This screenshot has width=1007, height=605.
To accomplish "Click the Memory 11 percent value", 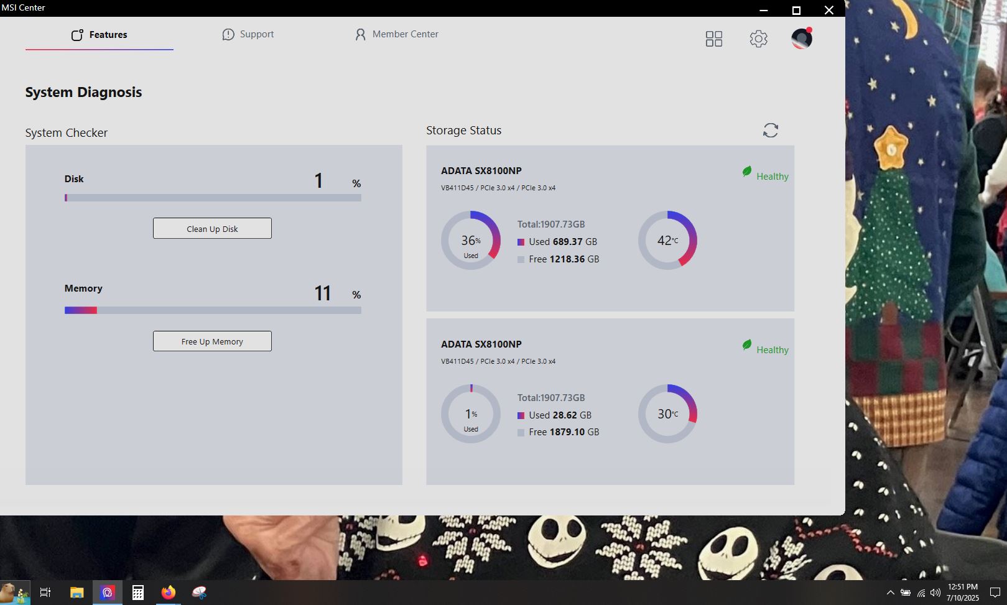I will [x=322, y=293].
